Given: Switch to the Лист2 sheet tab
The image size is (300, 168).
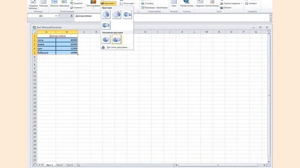Looking at the screenshot, I should 60,165.
